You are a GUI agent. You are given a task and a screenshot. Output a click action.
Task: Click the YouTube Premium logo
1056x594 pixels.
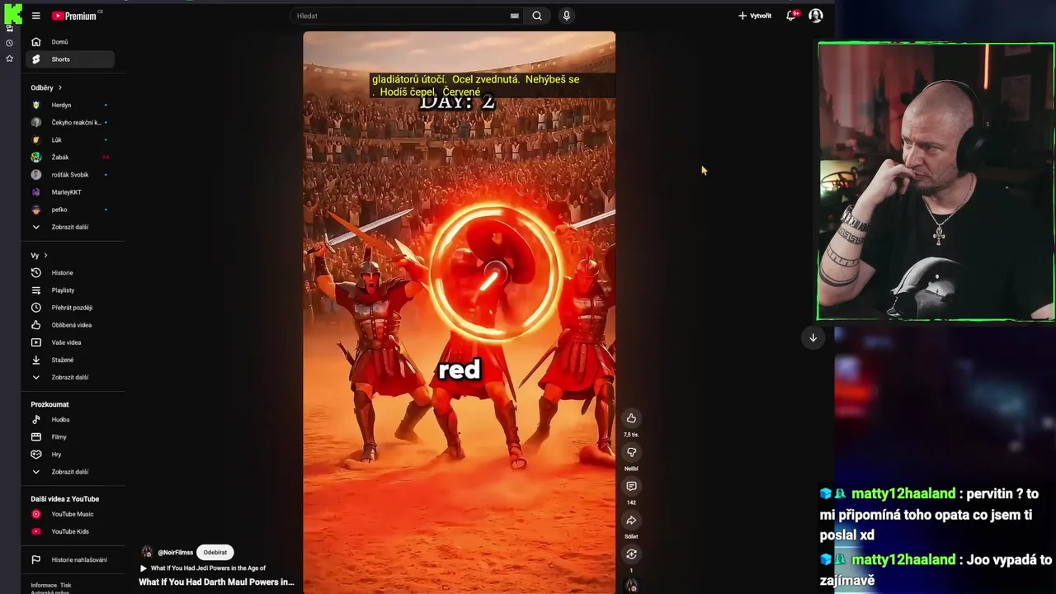click(75, 16)
